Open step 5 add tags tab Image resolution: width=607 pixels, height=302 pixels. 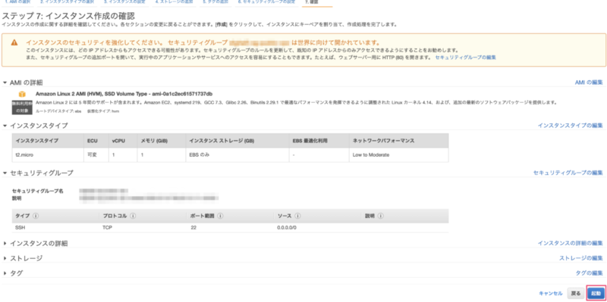point(216,2)
